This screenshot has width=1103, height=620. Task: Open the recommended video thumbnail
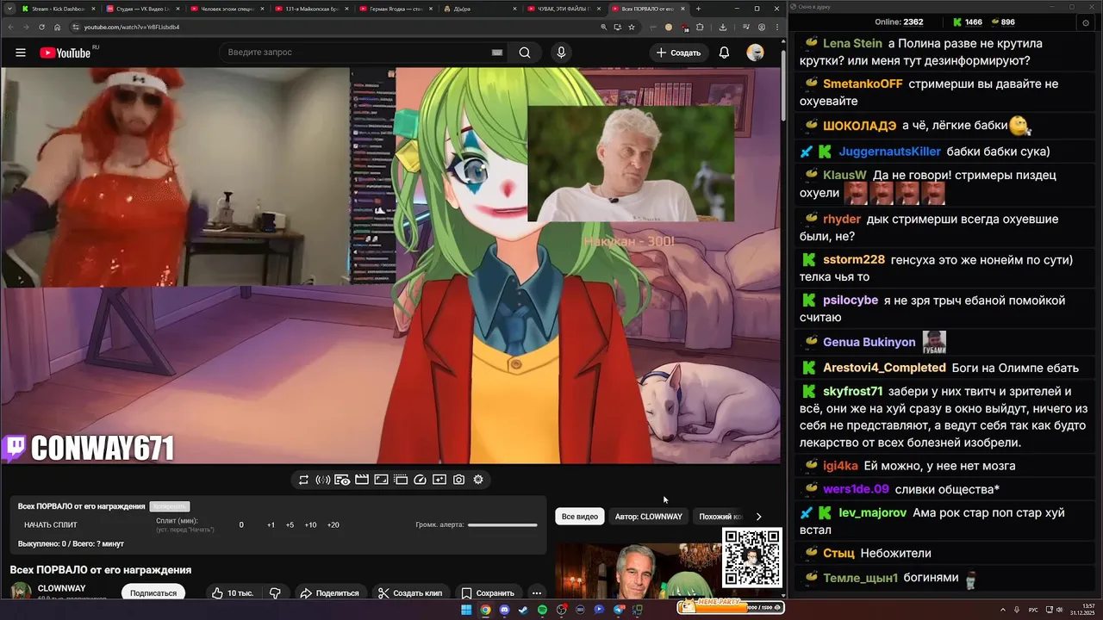638,569
